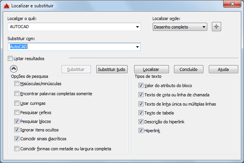Collapse options with the round arrow button
Viewport: 244px width, 163px height.
[14, 69]
